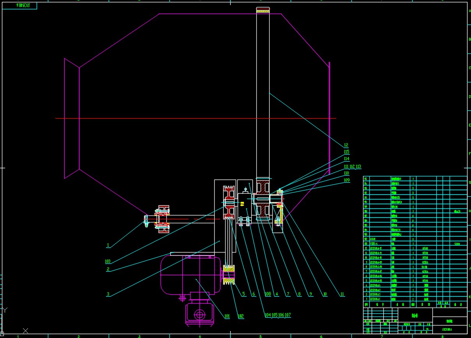Click the UCS origin square icon
The height and width of the screenshot is (338, 471).
(x=2, y=334)
